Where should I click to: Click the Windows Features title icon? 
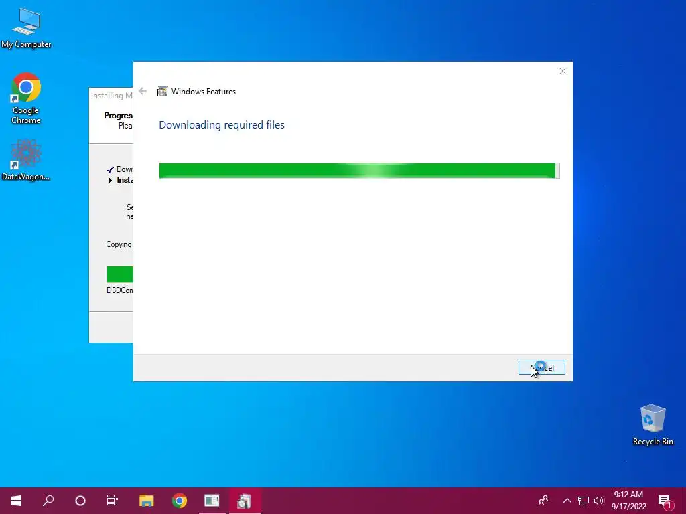tap(162, 91)
